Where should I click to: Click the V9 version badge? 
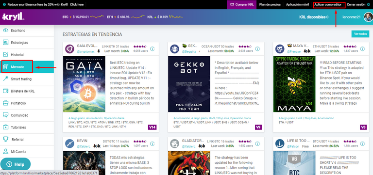(258, 127)
